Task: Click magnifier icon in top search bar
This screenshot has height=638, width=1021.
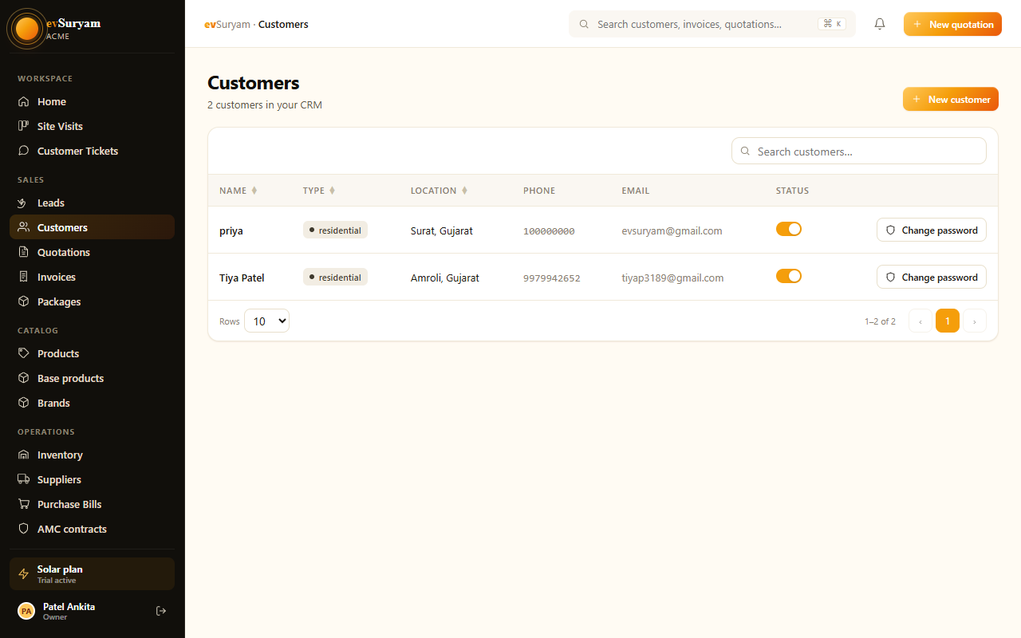Action: point(585,24)
